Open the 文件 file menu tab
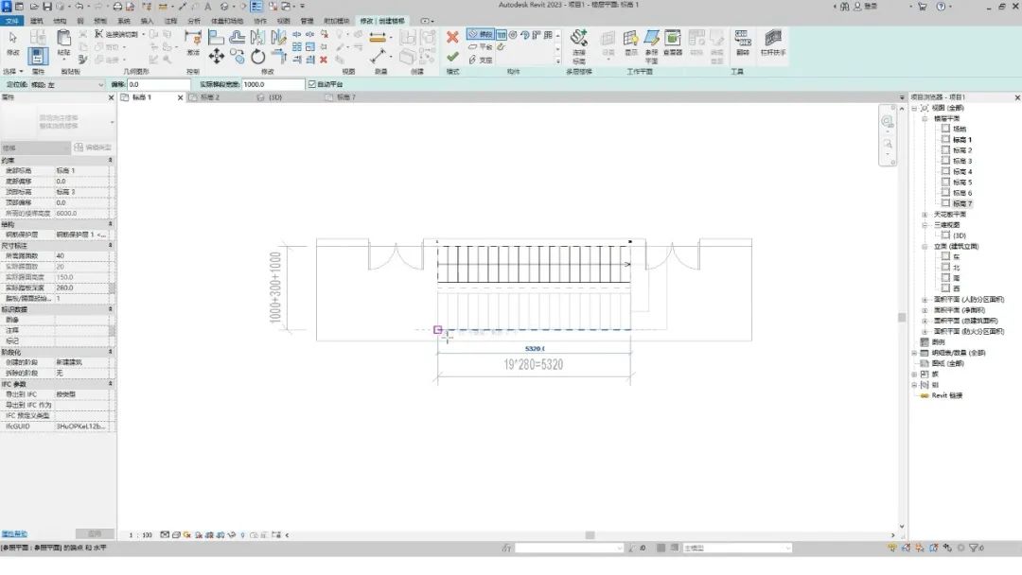The height and width of the screenshot is (575, 1022). (x=11, y=21)
